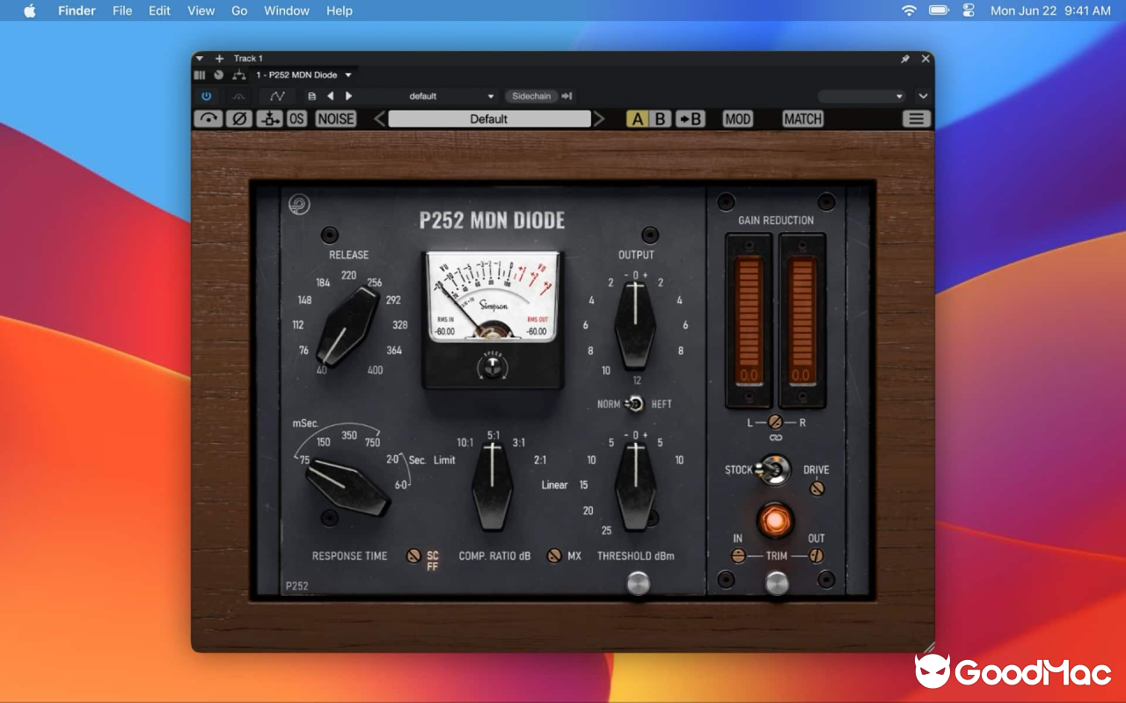
Task: Select the A comparison state
Action: (637, 119)
